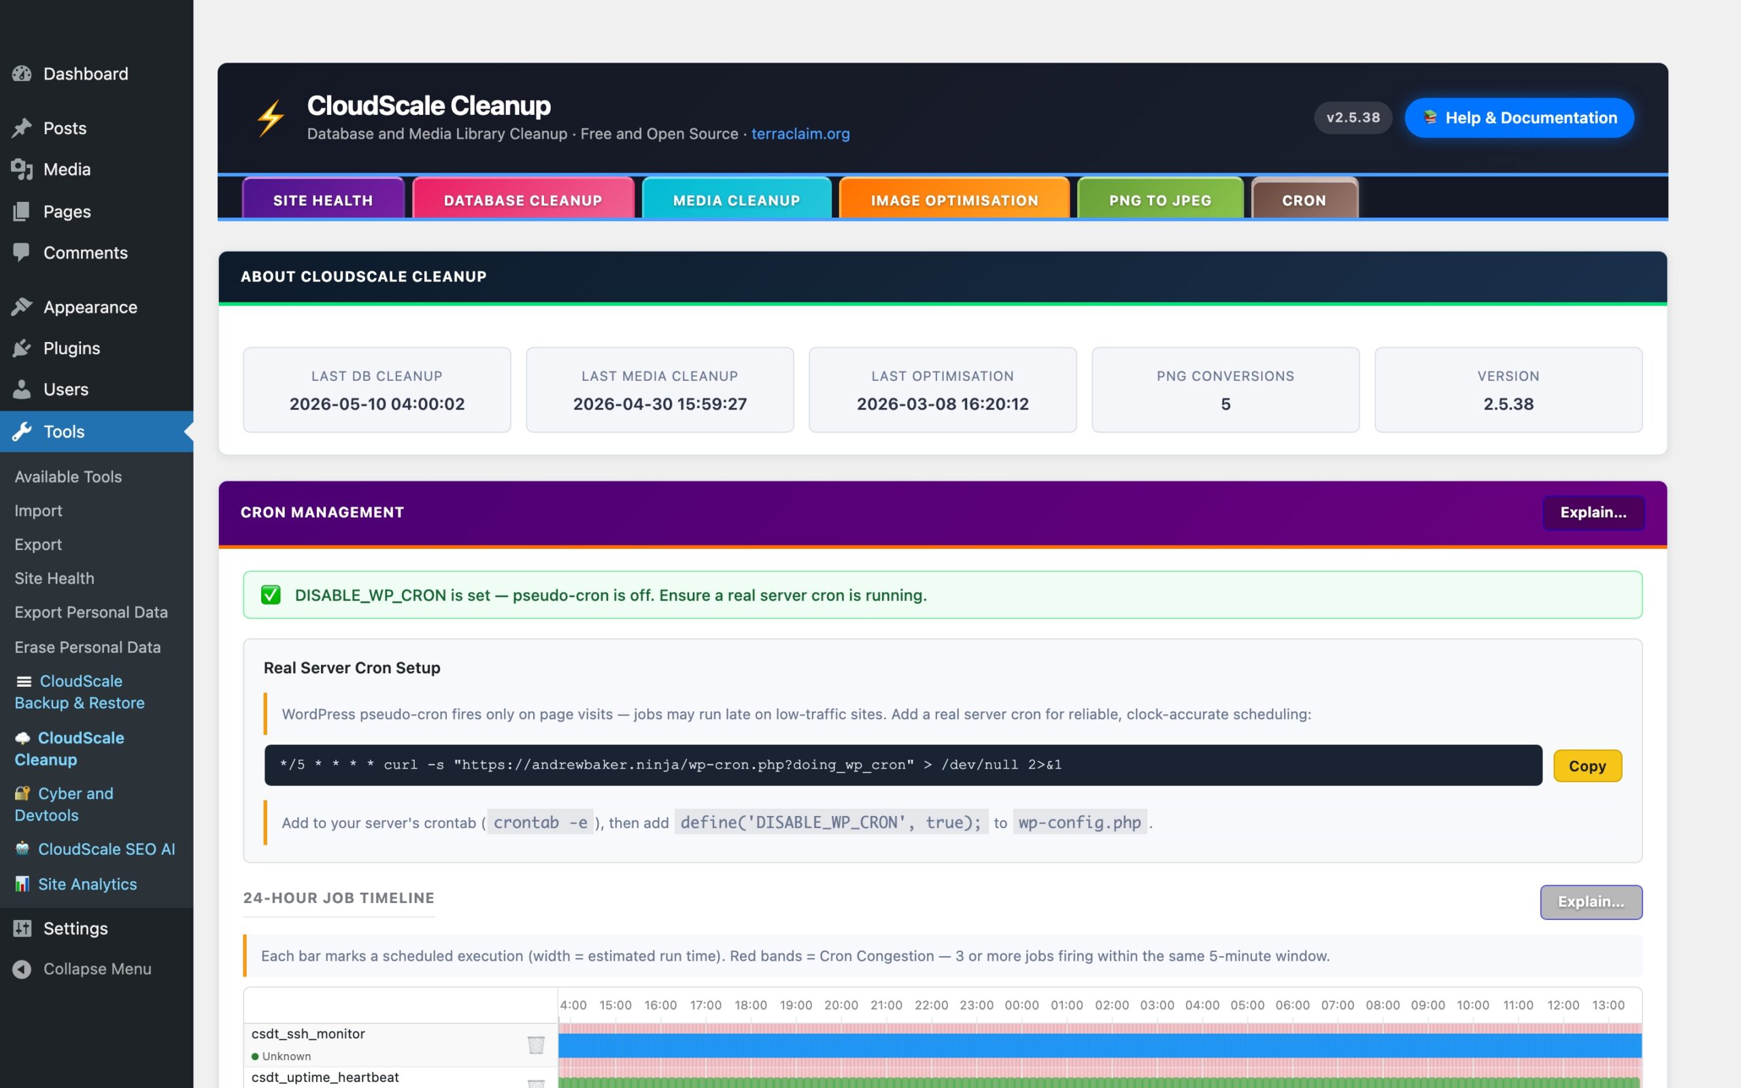Click the CloudScale Cleanup cloud icon
The image size is (1741, 1088).
(23, 738)
